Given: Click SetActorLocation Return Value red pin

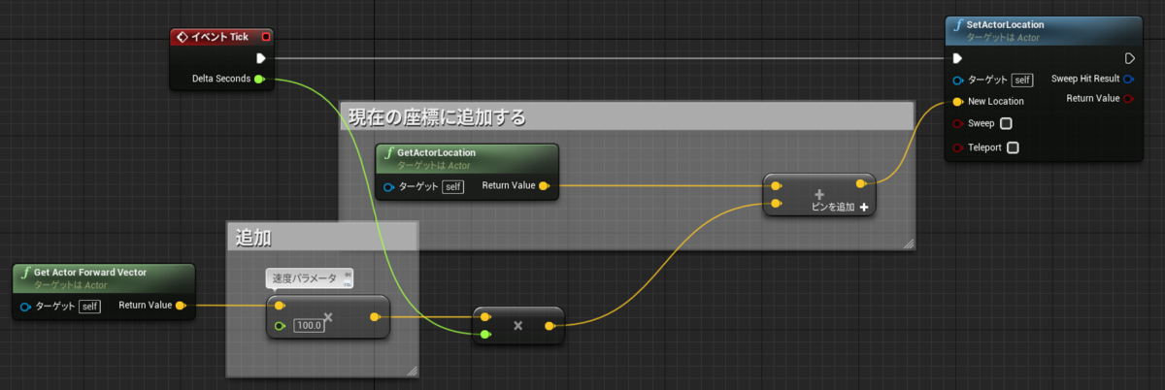Looking at the screenshot, I should coord(1129,98).
